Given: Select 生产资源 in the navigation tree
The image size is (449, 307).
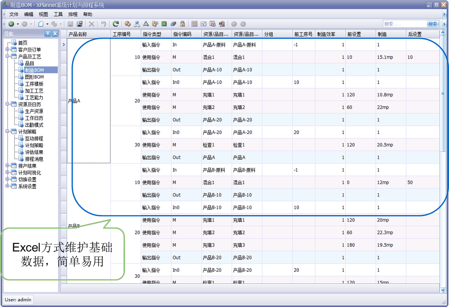Looking at the screenshot, I should pyautogui.click(x=34, y=111).
